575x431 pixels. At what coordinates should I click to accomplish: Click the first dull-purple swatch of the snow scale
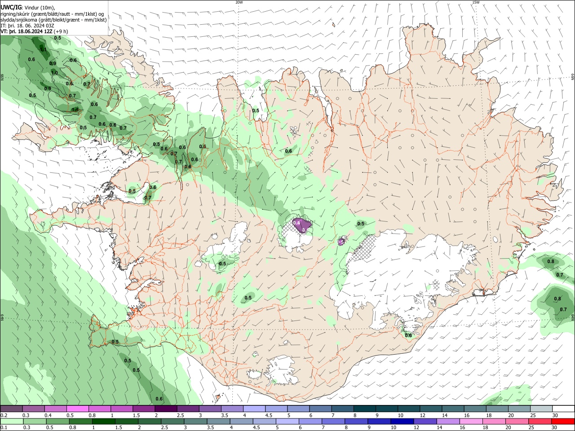point(11,409)
